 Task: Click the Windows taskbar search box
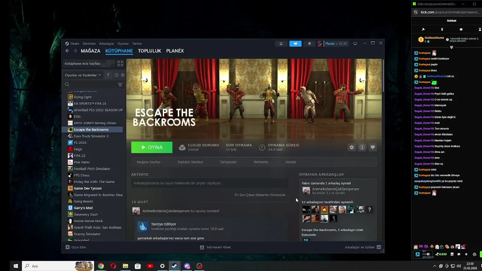pyautogui.click(x=58, y=266)
